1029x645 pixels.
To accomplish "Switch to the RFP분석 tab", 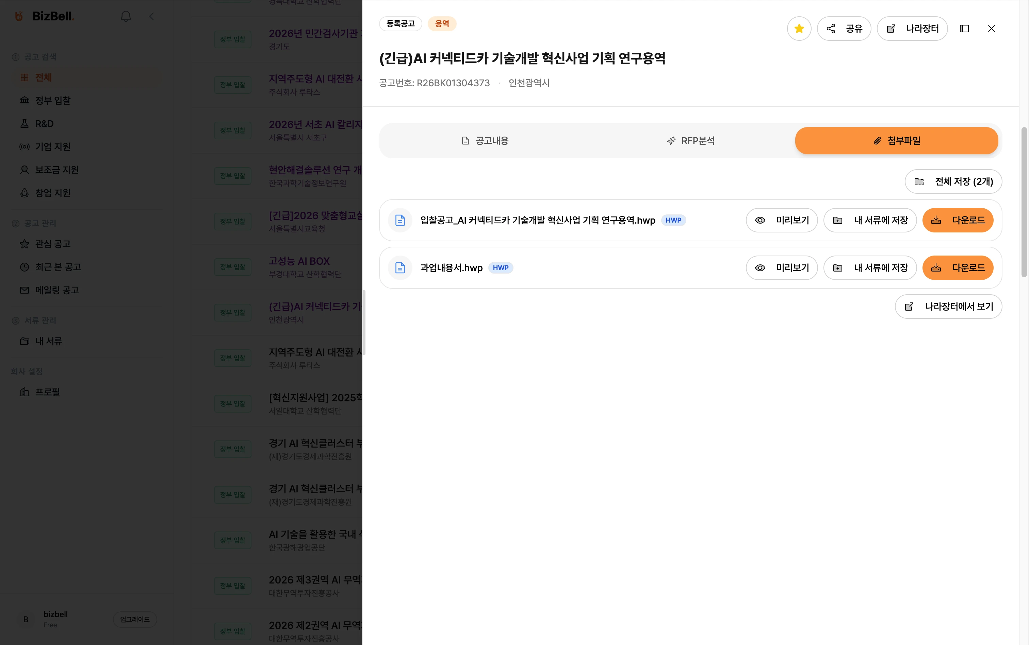I will tap(690, 141).
